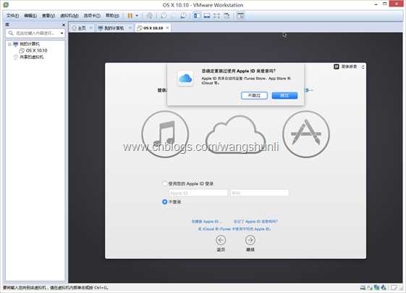The width and height of the screenshot is (406, 293).
Task: Open the 帮助(H) menu
Action: pos(112,15)
